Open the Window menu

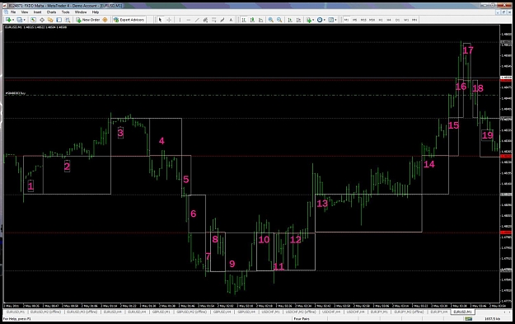(x=81, y=12)
